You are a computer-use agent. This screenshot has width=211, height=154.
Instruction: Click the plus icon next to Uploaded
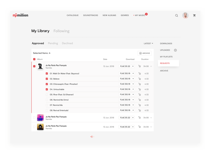pos(175,50)
